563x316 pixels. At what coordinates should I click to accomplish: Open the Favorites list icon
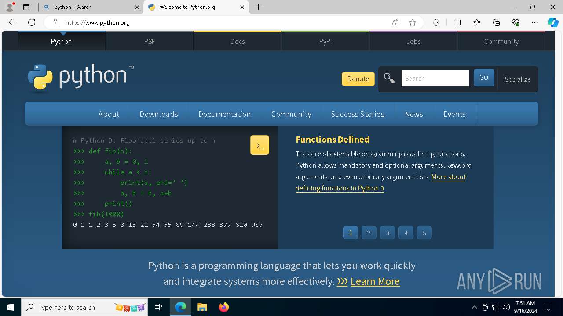click(477, 22)
